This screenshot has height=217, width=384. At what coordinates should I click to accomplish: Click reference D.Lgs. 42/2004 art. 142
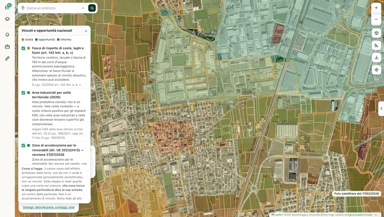pyautogui.click(x=56, y=85)
